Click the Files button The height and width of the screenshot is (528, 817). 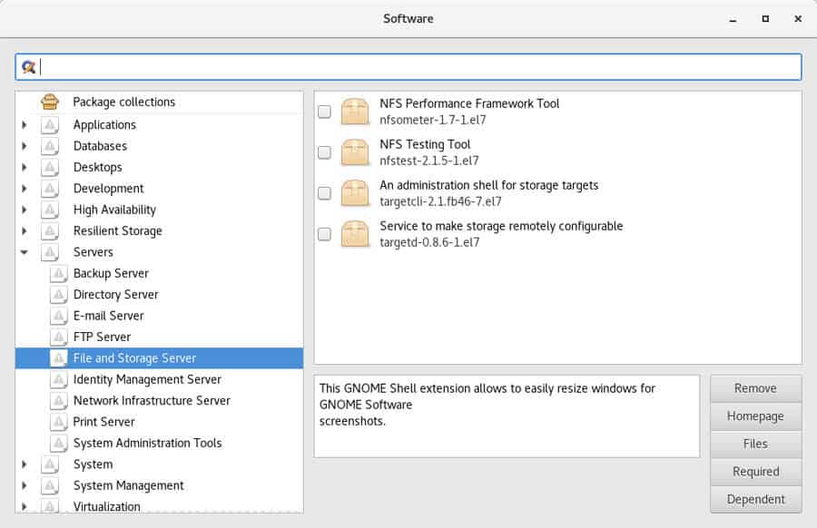click(755, 444)
